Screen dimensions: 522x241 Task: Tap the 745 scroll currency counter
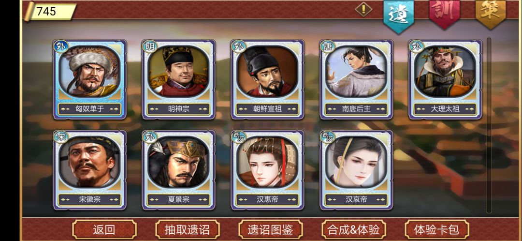[x=51, y=11]
